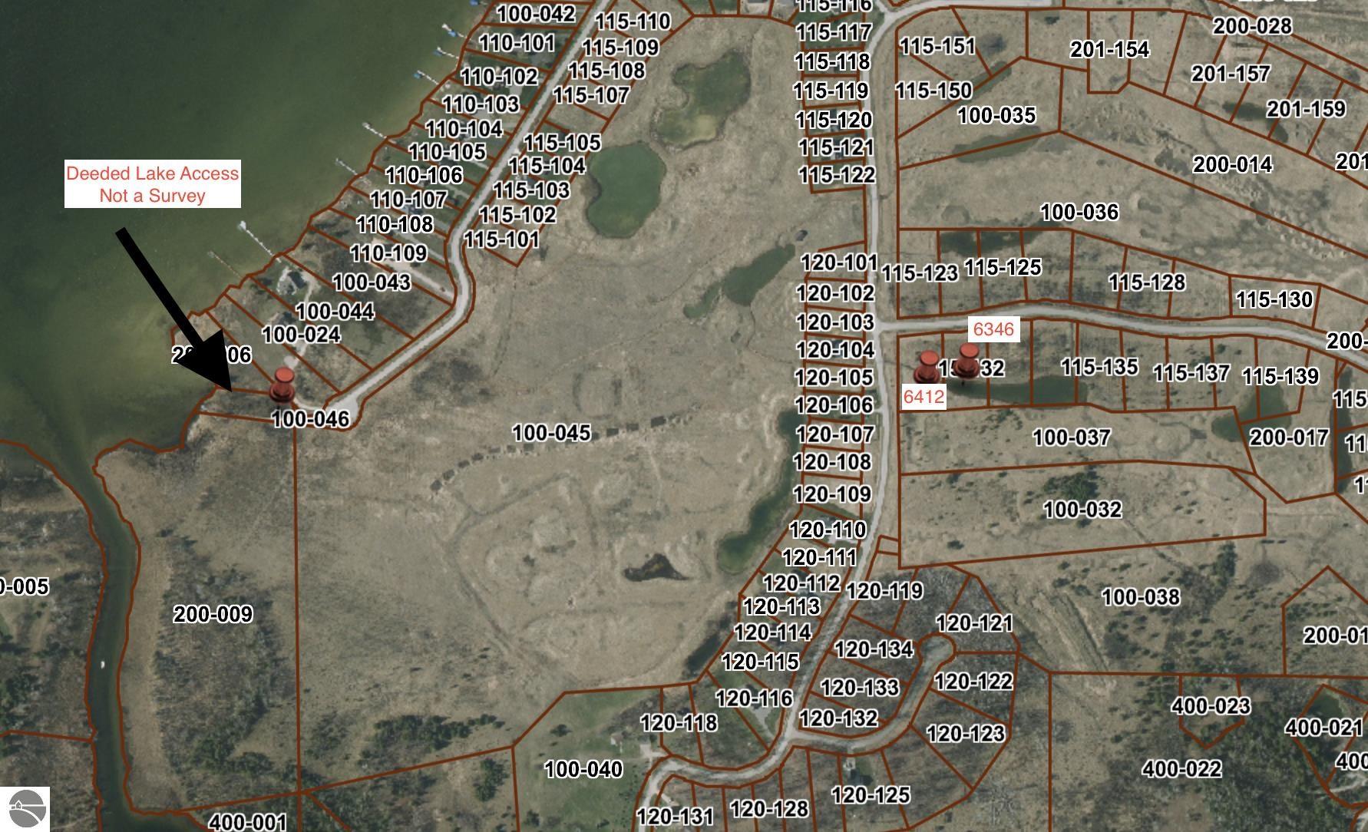
Task: Choose the parcel labeled 120-119
Action: pyautogui.click(x=884, y=591)
